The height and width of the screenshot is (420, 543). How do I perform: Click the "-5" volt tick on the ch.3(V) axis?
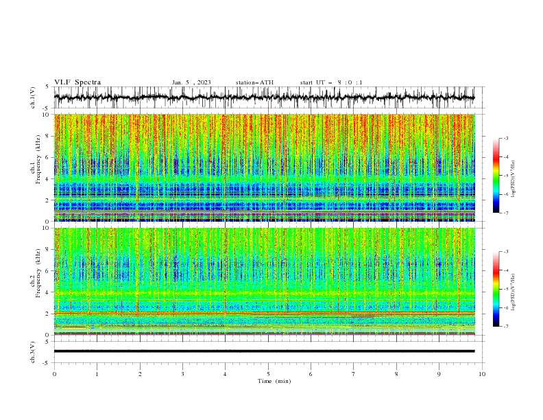click(x=47, y=363)
